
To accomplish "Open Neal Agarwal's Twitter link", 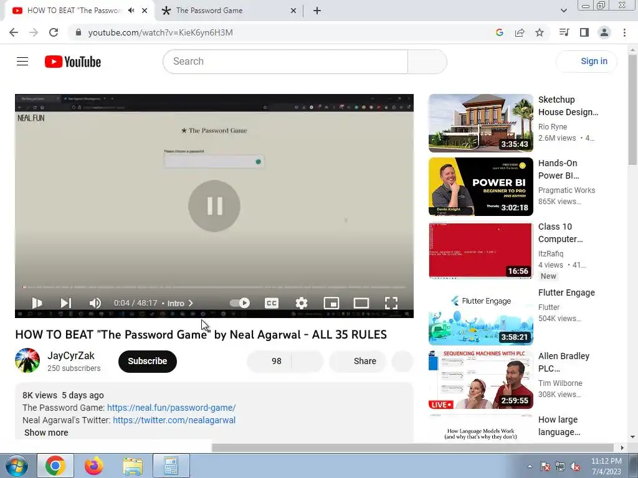I will 174,420.
